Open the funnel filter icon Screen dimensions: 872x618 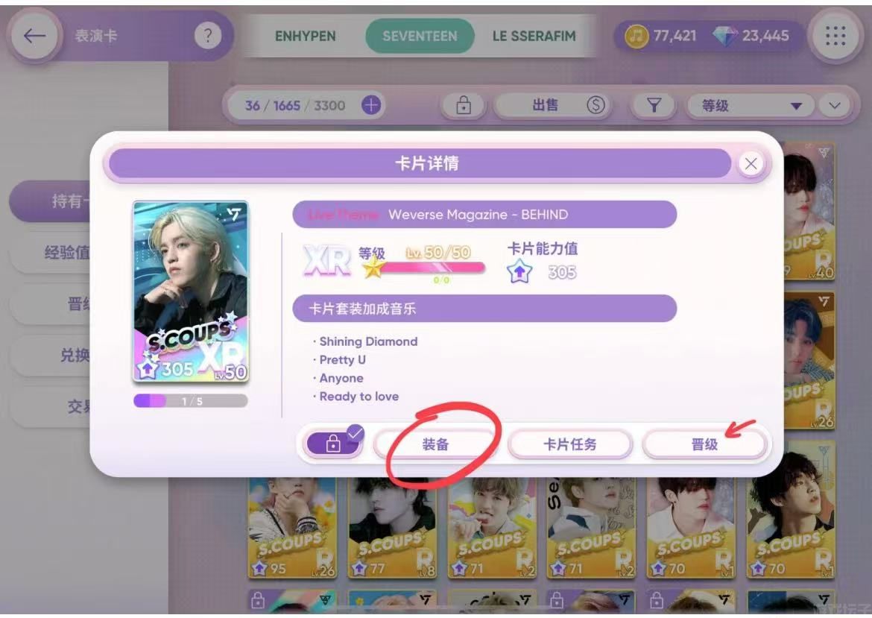654,104
